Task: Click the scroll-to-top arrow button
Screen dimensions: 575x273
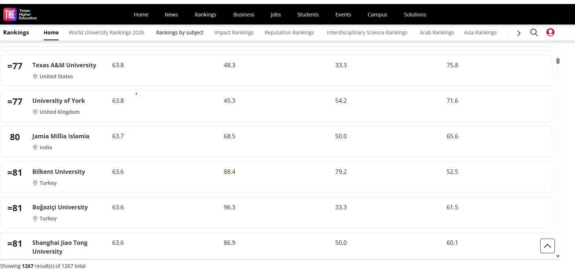Action: tap(547, 246)
